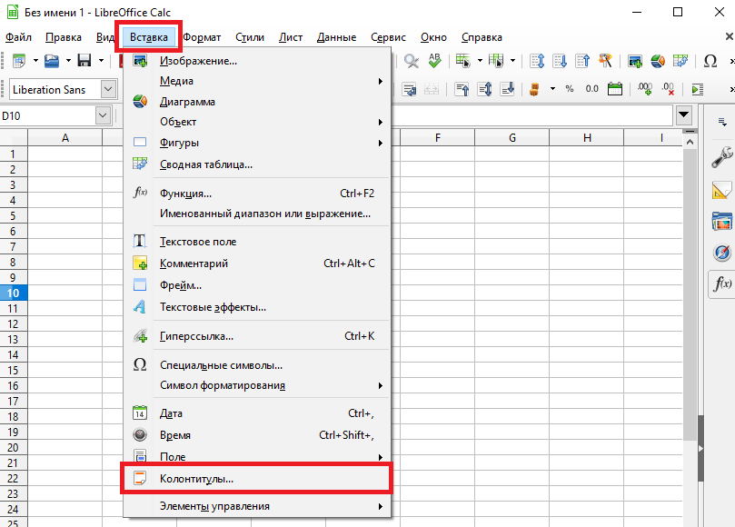Open the sidebar Functions f(x) panel
The height and width of the screenshot is (527, 735).
[x=722, y=283]
